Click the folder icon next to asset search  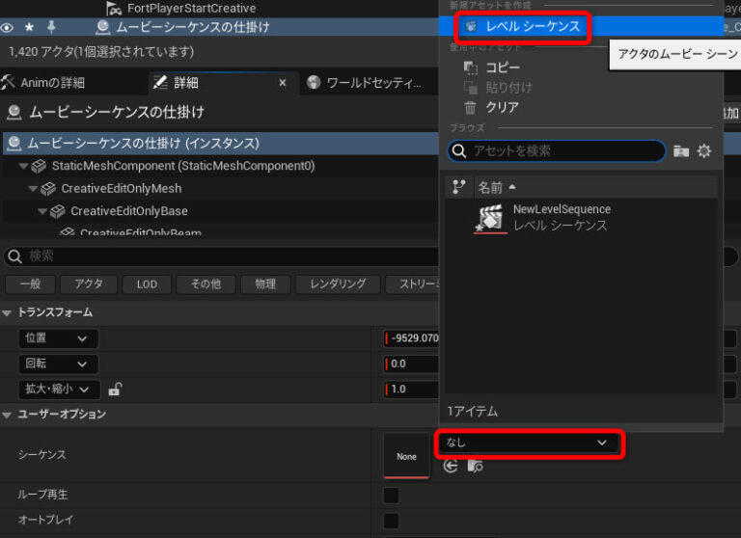(681, 151)
